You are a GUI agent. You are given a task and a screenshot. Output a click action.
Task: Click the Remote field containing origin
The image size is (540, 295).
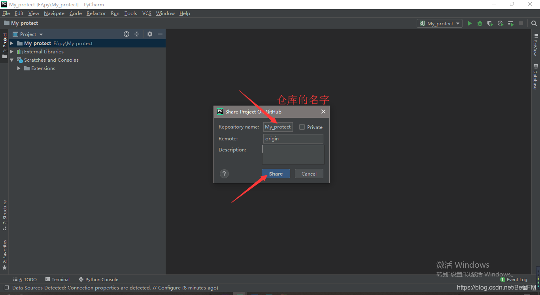[x=293, y=139]
